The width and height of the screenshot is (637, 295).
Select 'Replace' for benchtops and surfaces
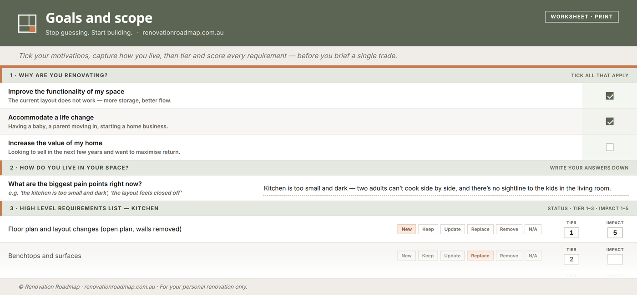[480, 256]
